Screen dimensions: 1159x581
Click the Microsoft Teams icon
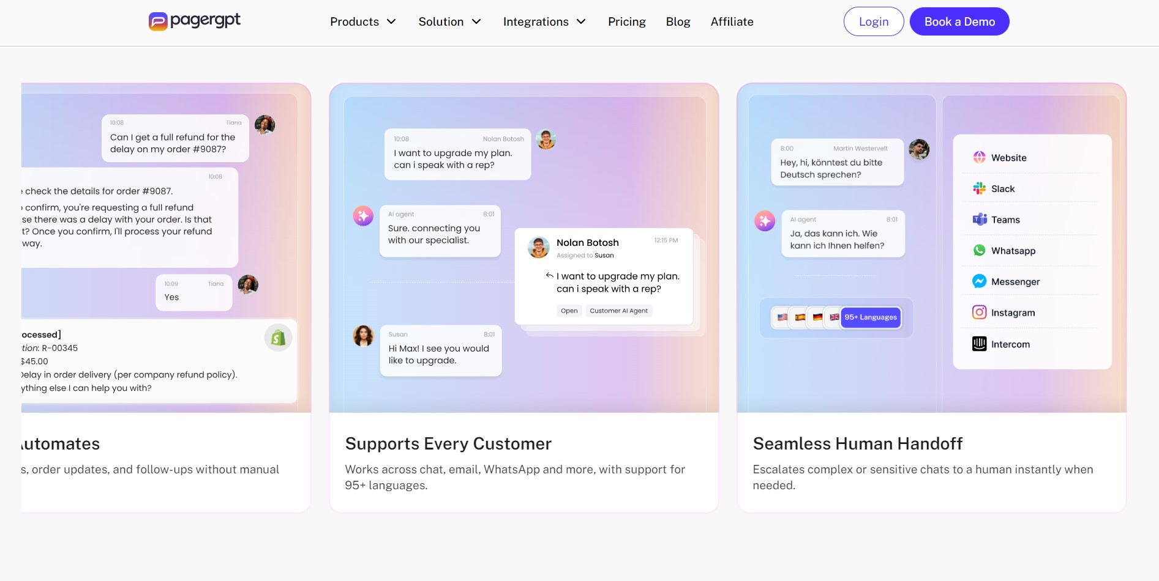coord(979,220)
